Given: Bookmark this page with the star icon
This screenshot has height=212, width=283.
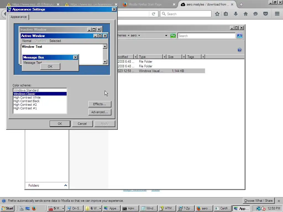Looking at the screenshot, I should point(217,14).
